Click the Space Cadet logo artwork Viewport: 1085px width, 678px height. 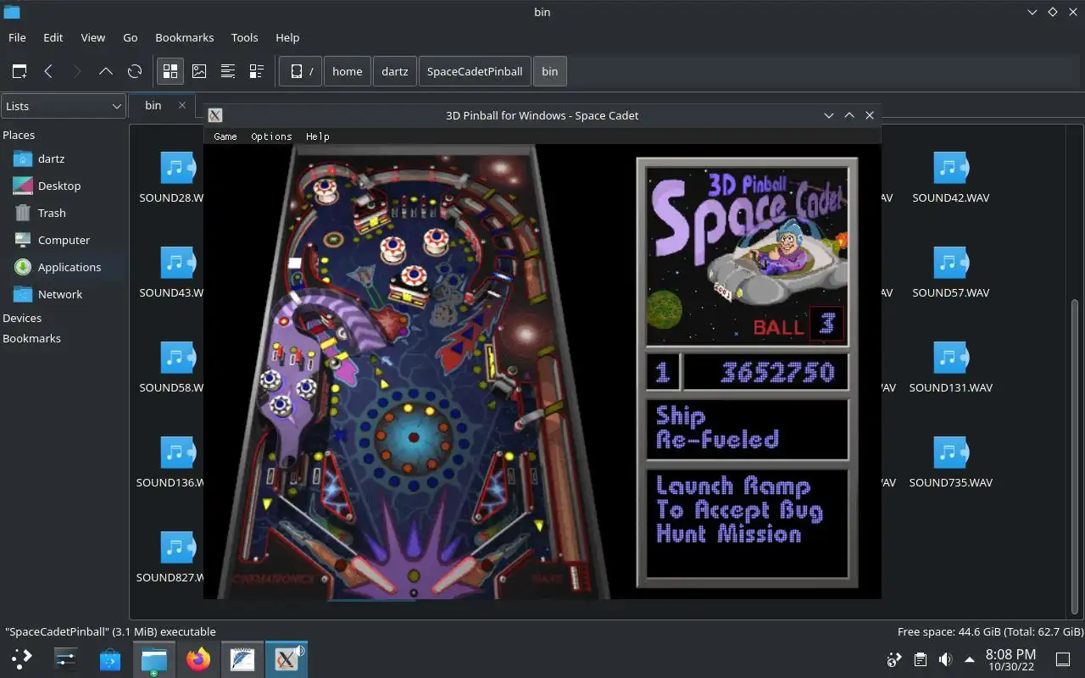click(x=747, y=255)
